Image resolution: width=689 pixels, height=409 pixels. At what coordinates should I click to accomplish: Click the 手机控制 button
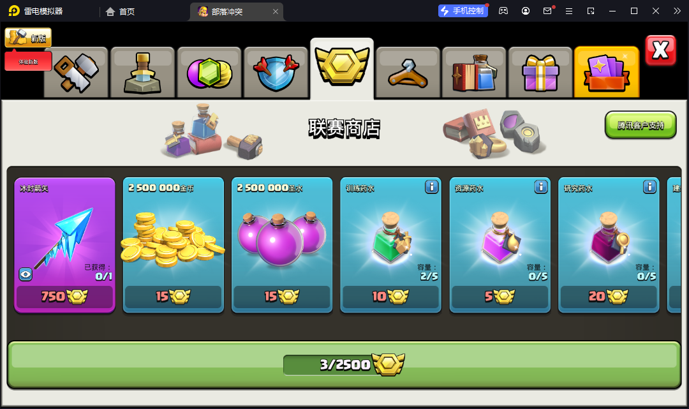point(463,11)
